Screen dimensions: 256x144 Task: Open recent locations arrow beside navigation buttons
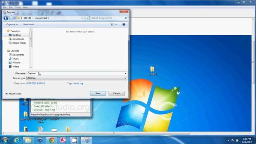tap(15, 18)
